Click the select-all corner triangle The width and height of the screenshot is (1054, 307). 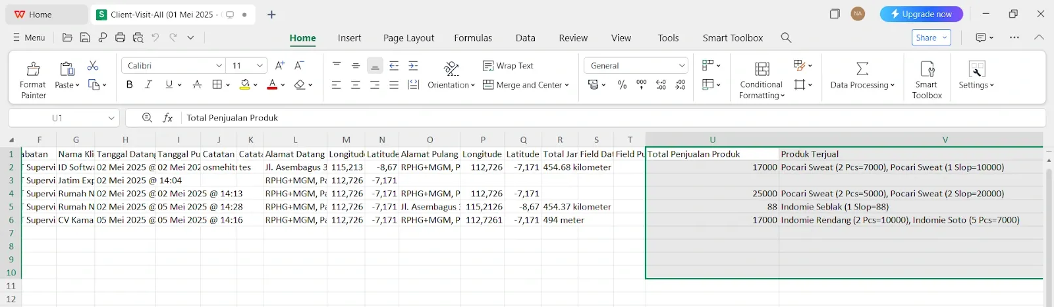[x=11, y=140]
